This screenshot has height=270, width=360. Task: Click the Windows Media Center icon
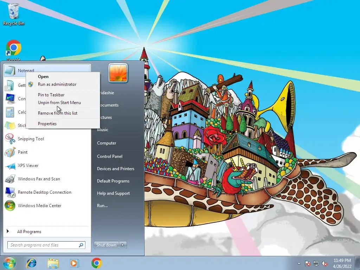pos(10,206)
